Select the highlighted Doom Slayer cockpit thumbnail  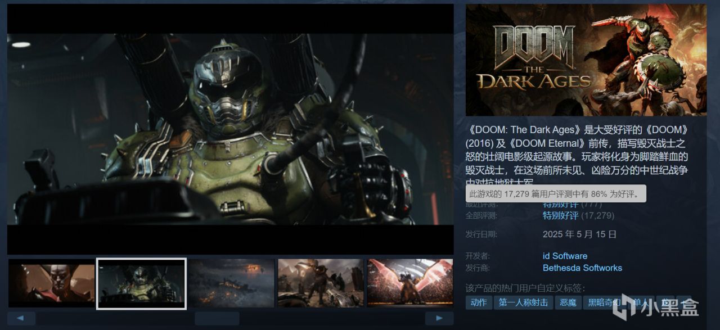point(141,283)
